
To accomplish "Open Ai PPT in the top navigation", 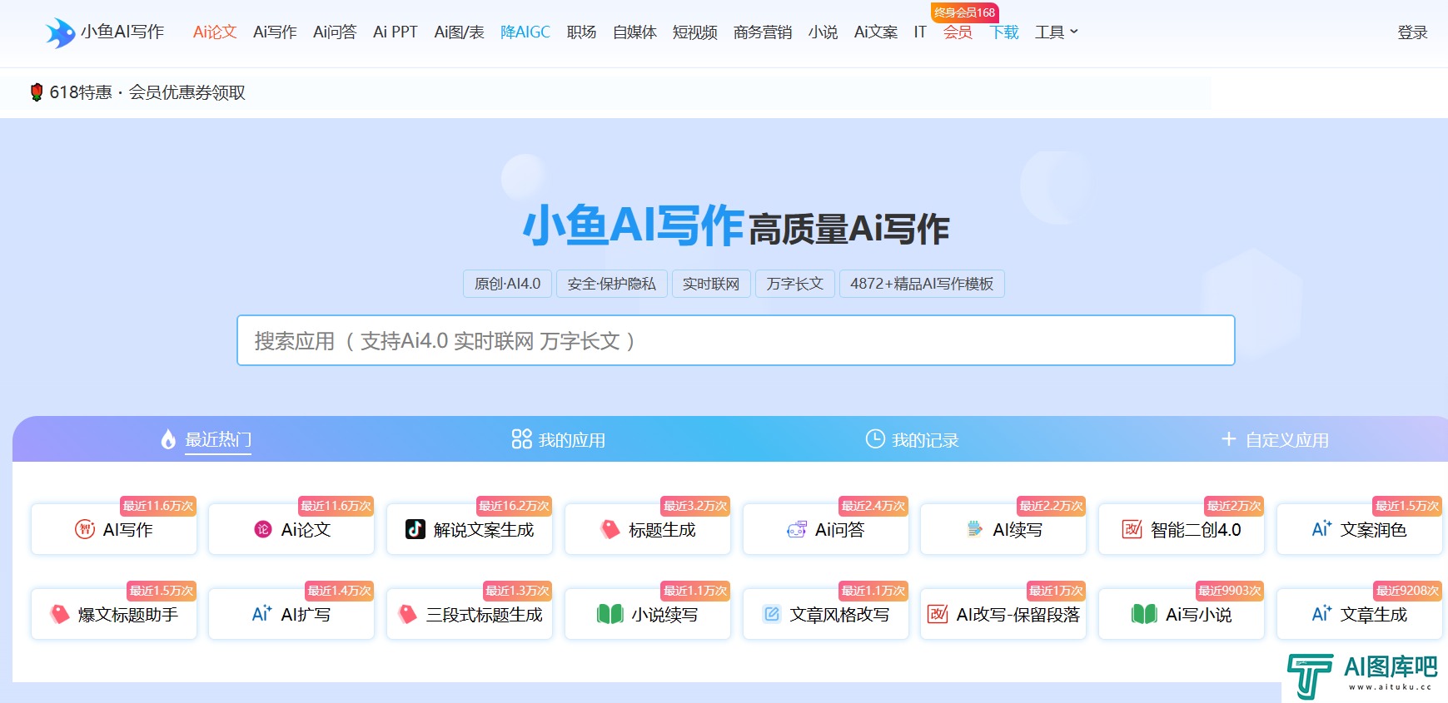I will pyautogui.click(x=396, y=32).
